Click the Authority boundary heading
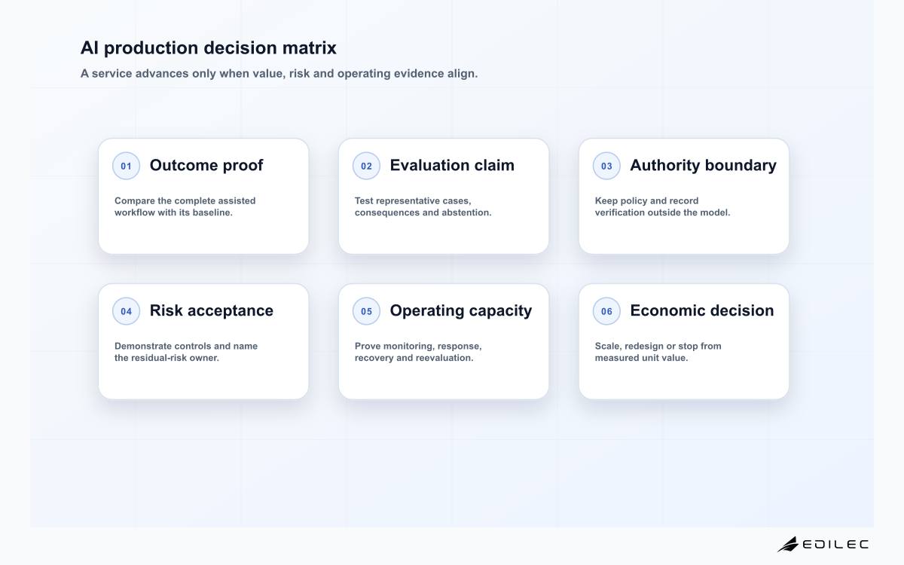 pyautogui.click(x=703, y=165)
